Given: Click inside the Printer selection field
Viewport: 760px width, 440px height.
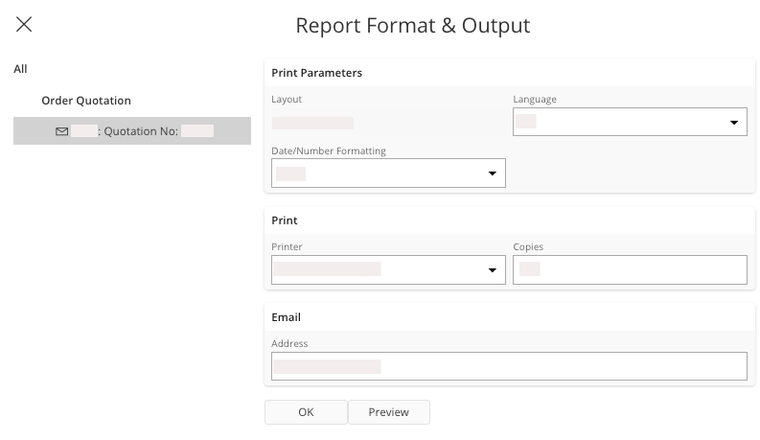Looking at the screenshot, I should tap(379, 270).
